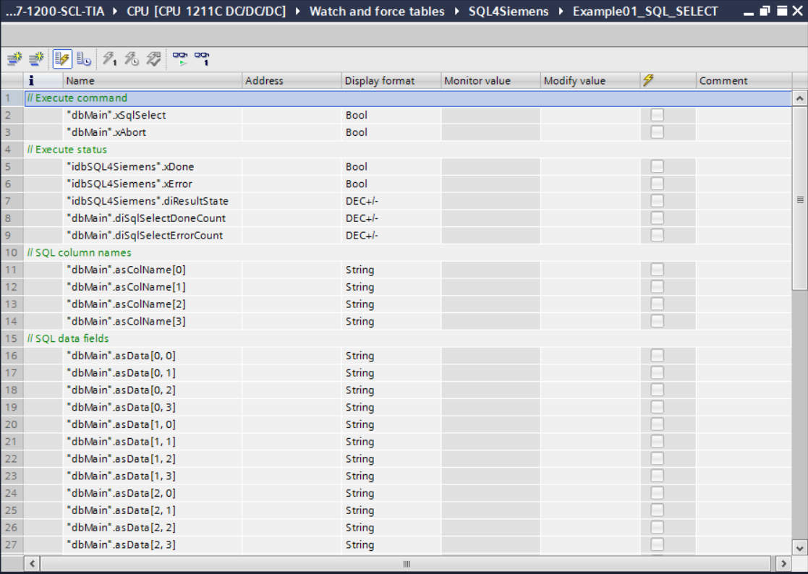Viewport: 808px width, 574px height.
Task: Click the Add row toolbar icon
Action: (36, 59)
